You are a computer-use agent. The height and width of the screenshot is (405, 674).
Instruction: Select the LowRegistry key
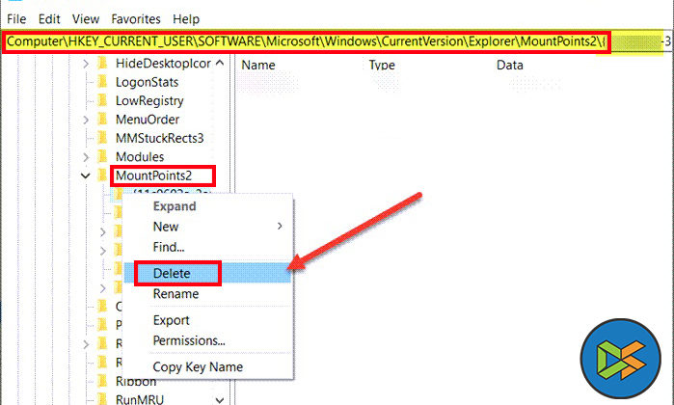149,100
